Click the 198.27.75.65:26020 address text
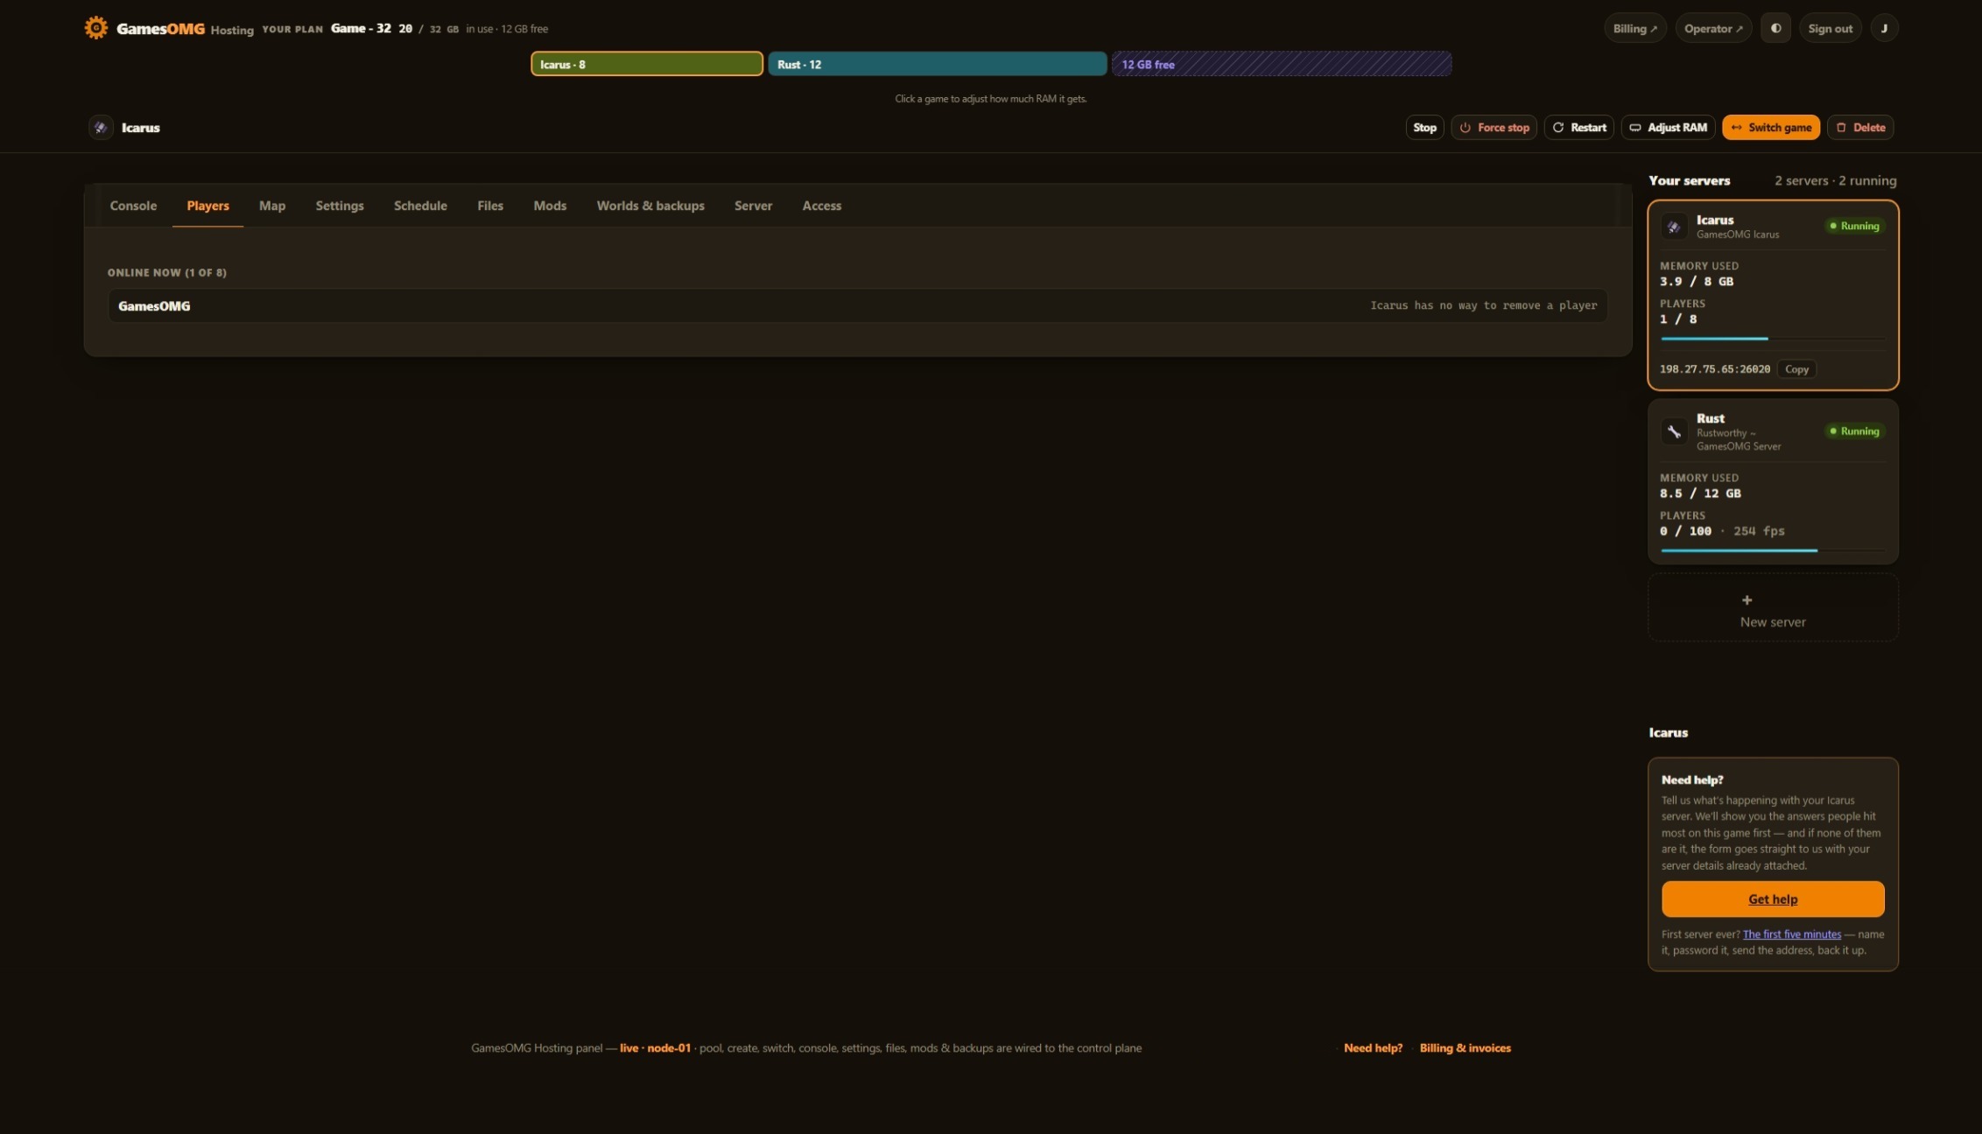The height and width of the screenshot is (1134, 1982). click(1714, 369)
